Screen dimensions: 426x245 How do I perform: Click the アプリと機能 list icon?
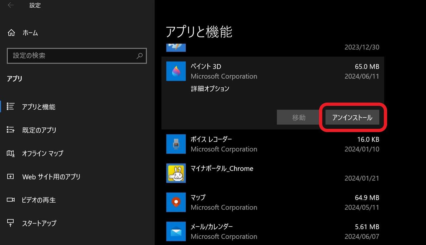click(x=11, y=106)
